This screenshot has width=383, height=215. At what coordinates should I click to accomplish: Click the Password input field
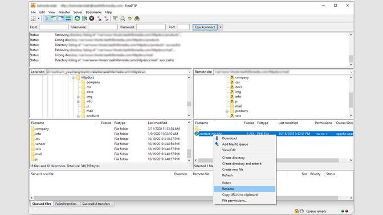point(151,27)
